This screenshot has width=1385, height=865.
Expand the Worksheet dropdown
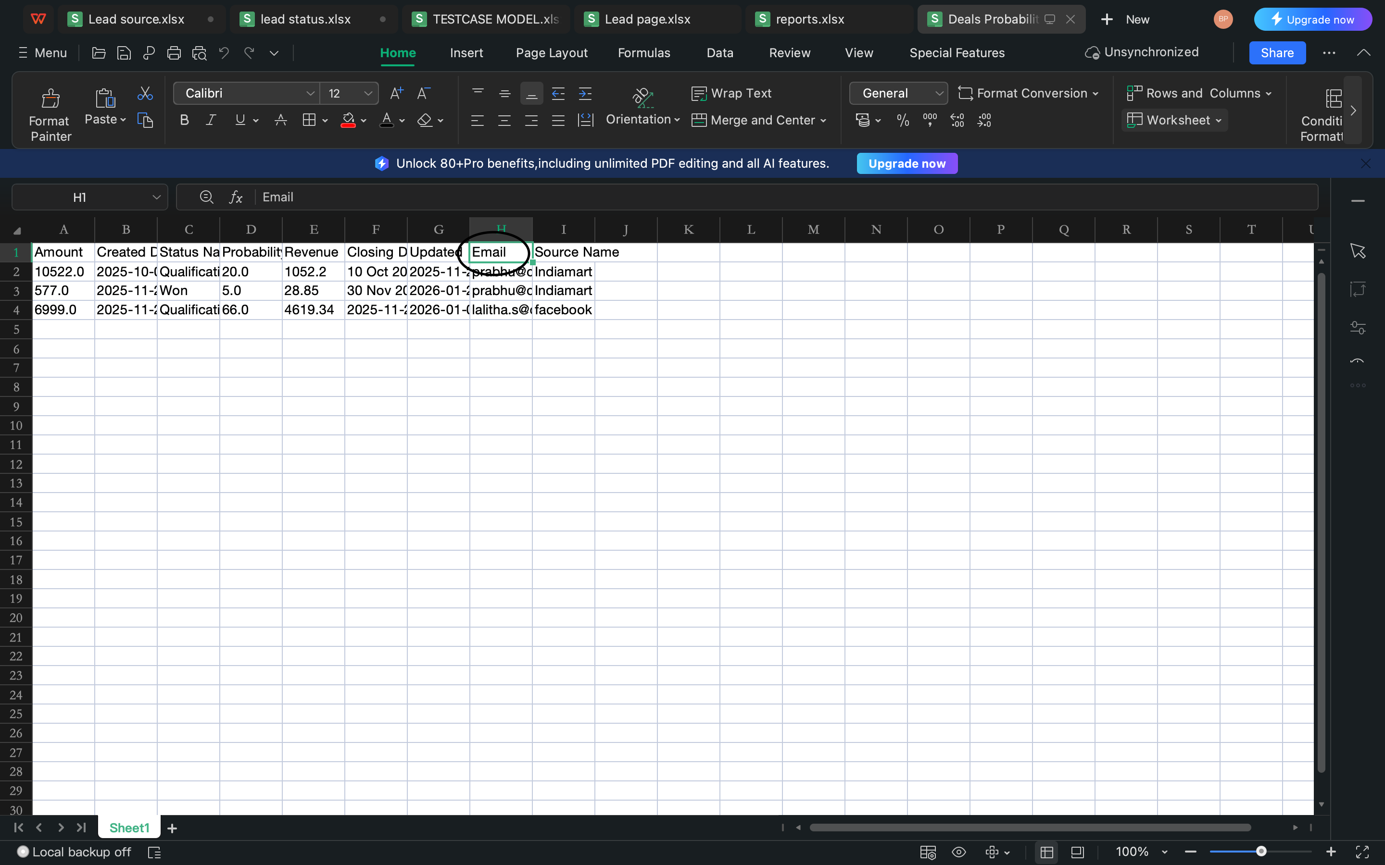(x=1219, y=120)
